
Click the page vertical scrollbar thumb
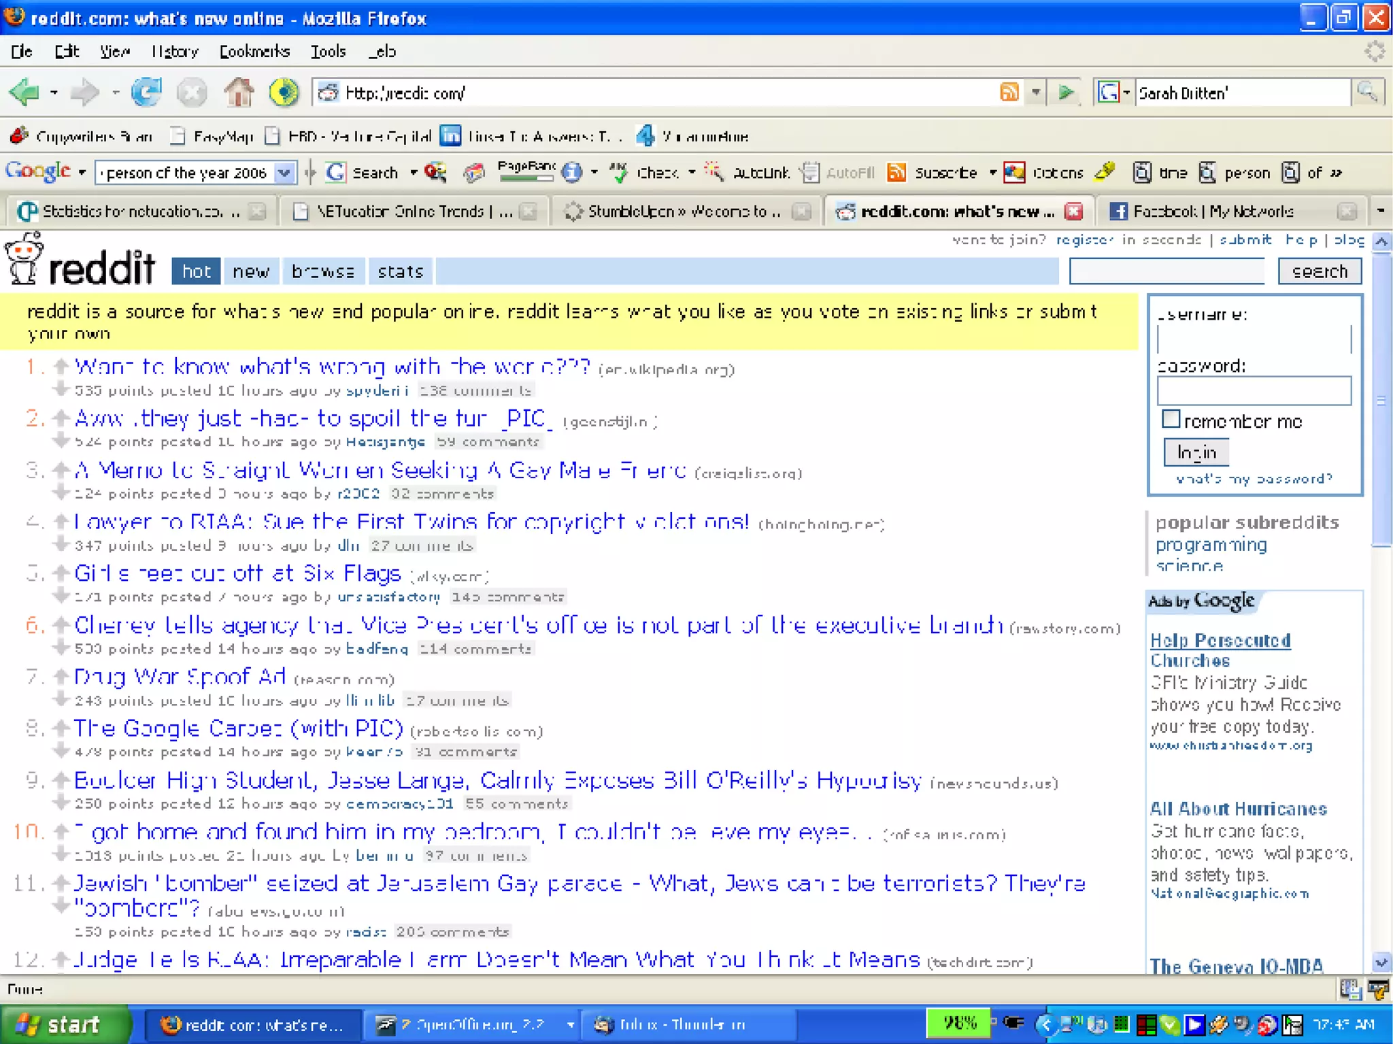point(1381,401)
